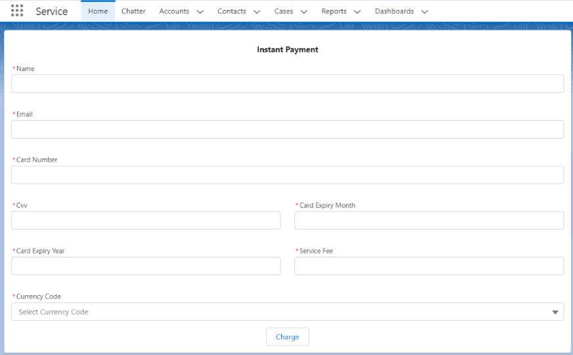
Task: Expand the Dashboards tab chevron menu
Action: point(424,12)
